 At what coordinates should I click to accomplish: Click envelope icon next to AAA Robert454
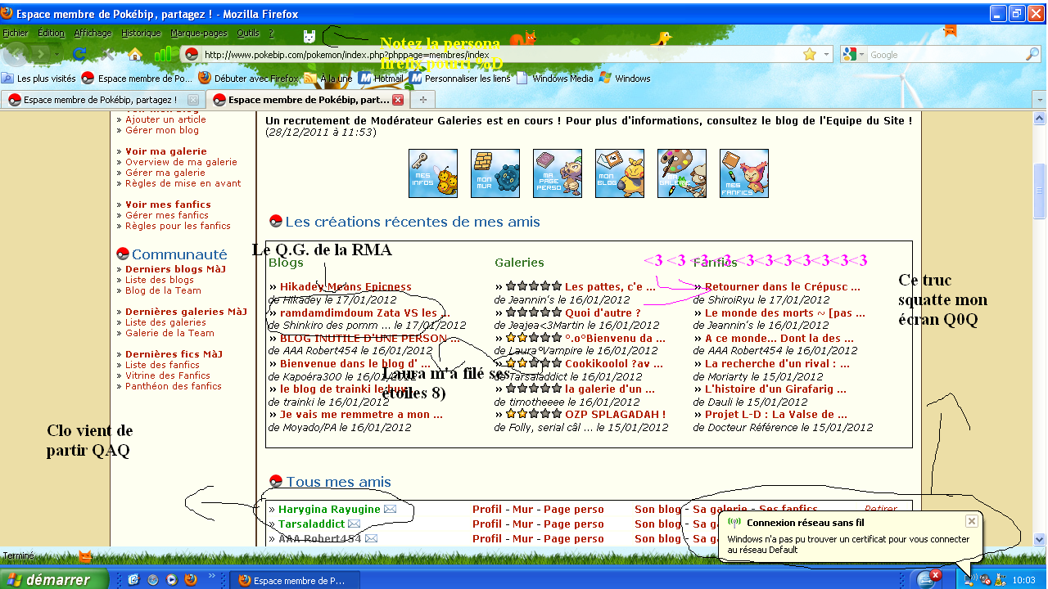371,538
